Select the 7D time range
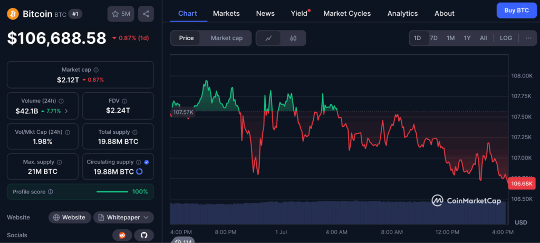 (x=433, y=38)
